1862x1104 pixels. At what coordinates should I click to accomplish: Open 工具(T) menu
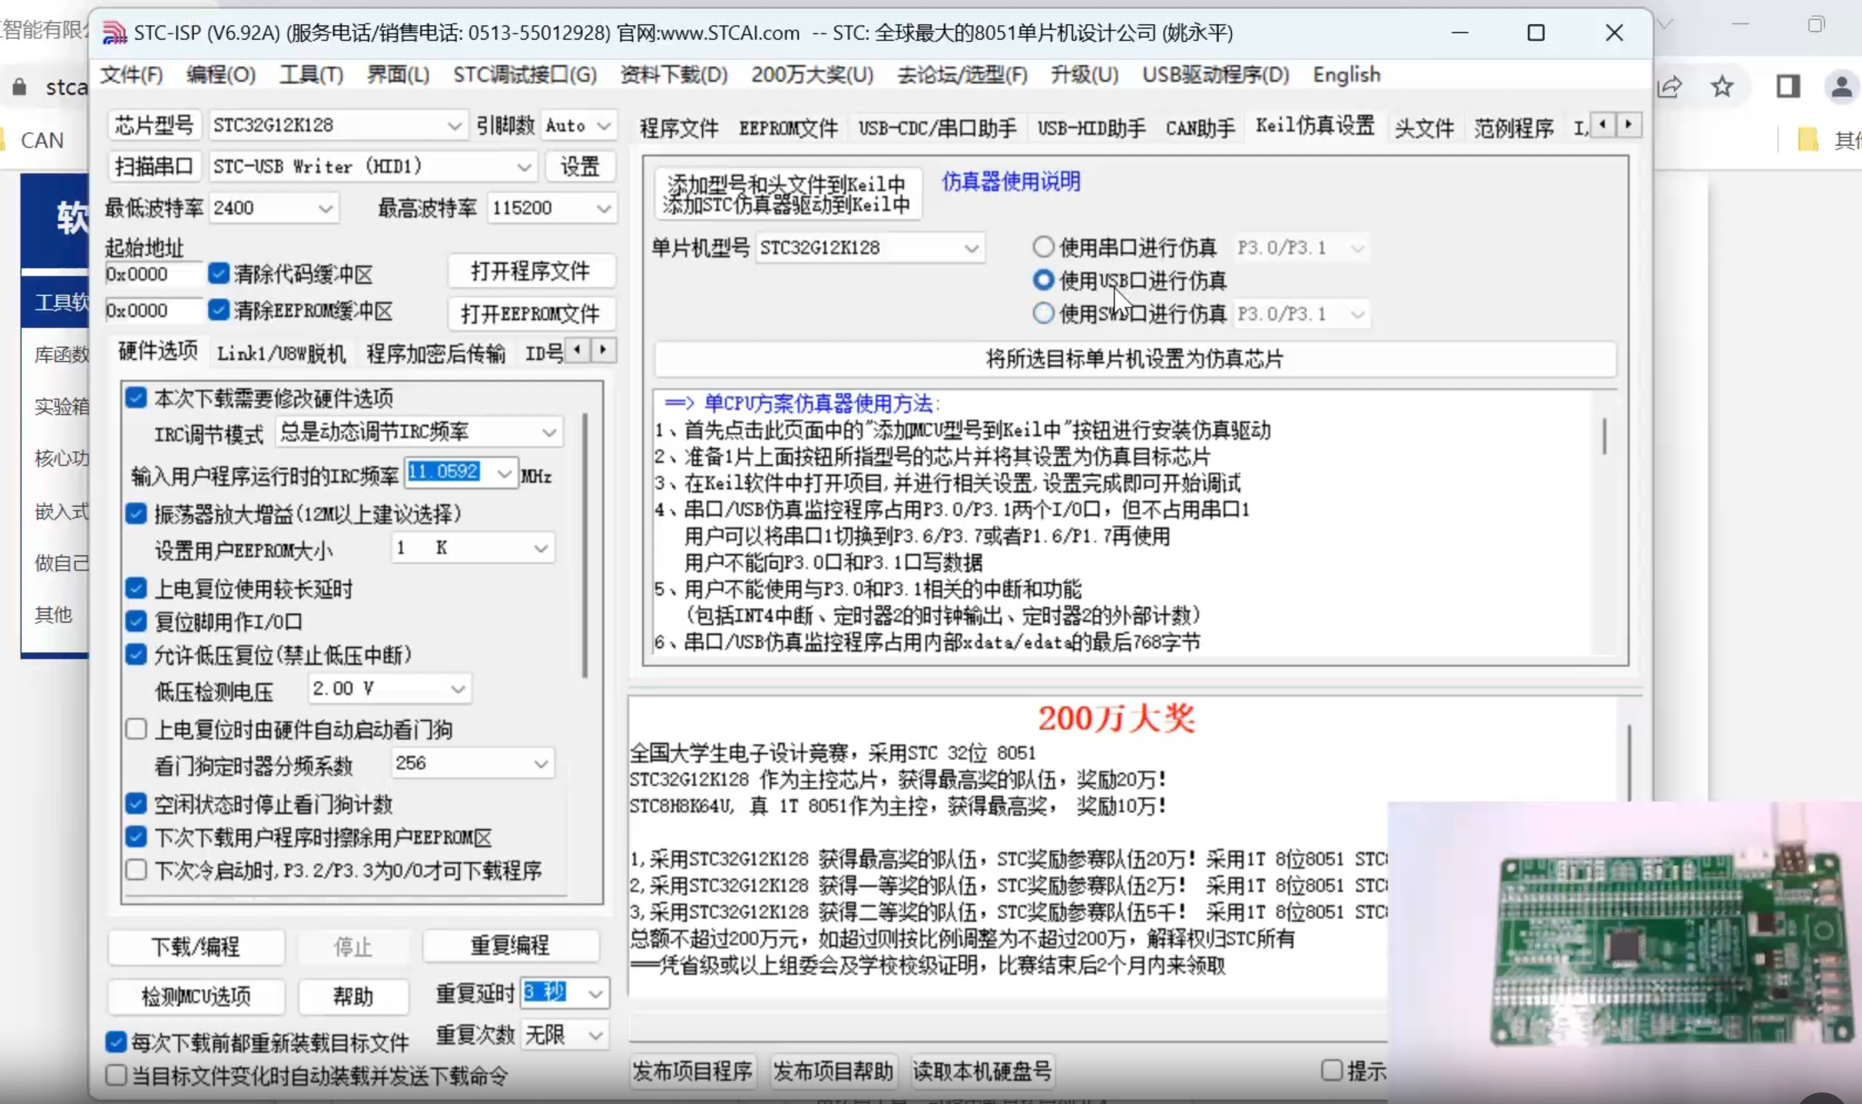311,75
